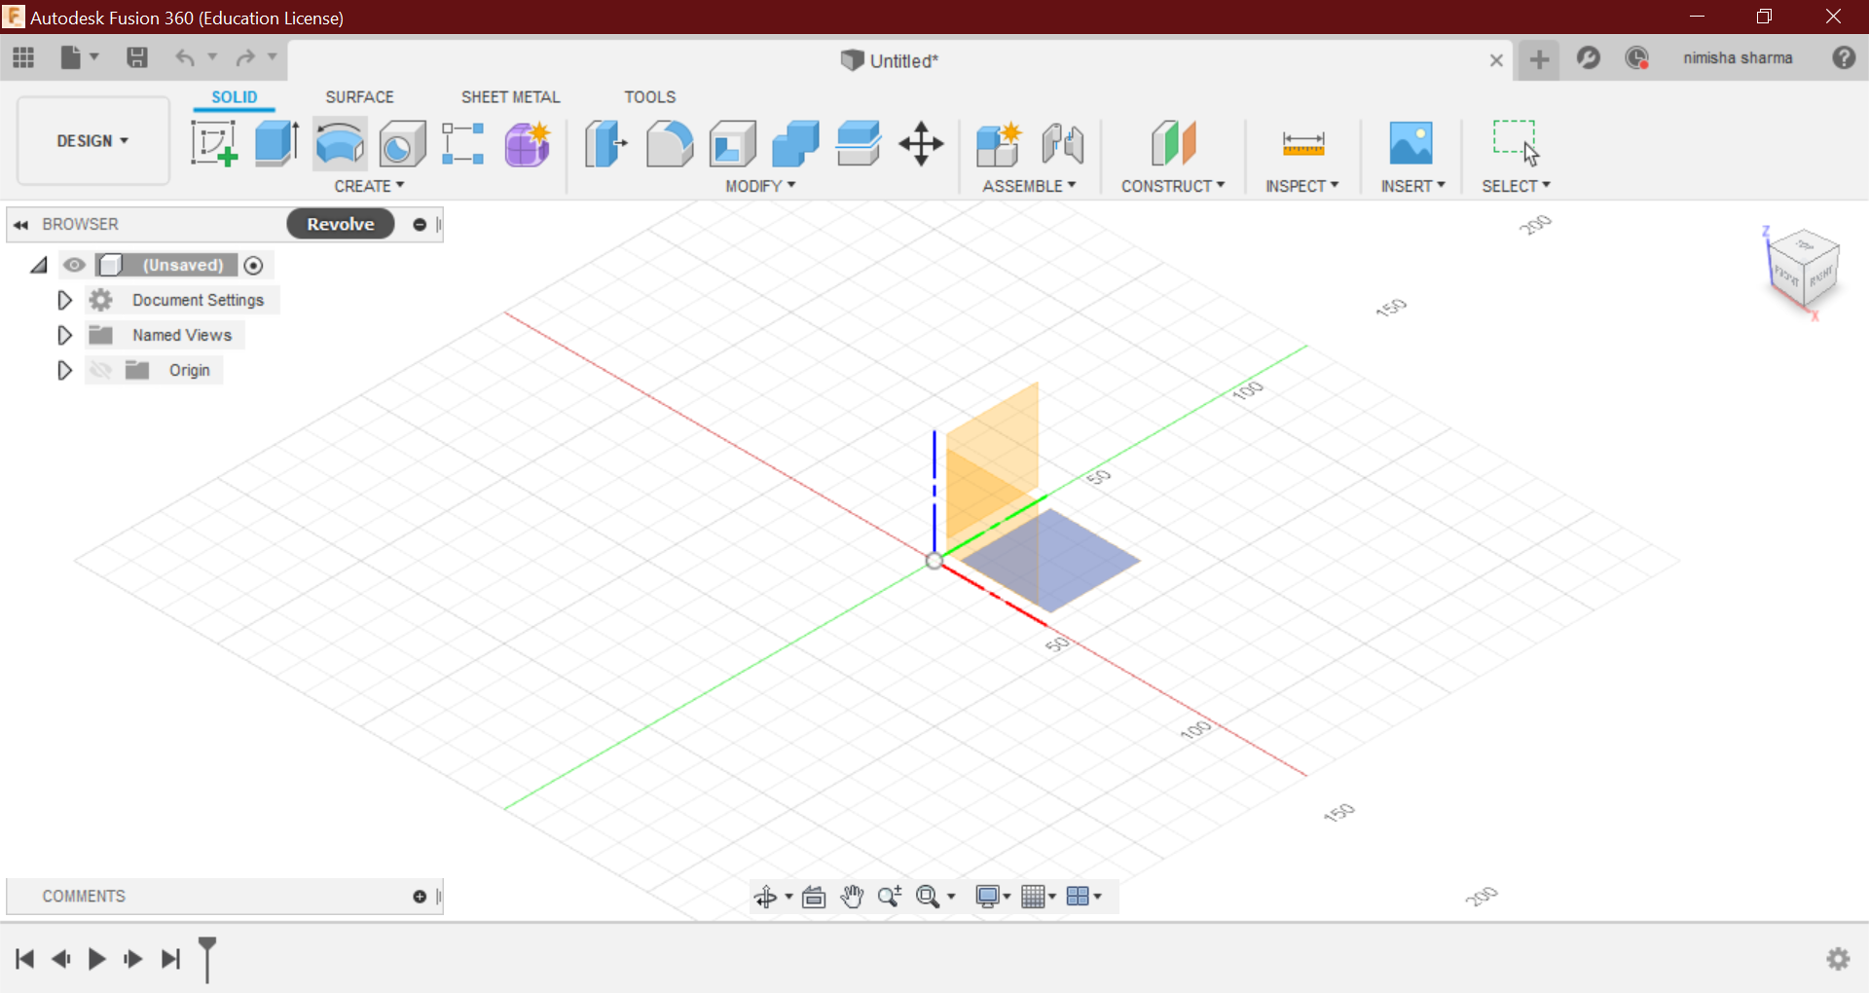Viewport: 1869px width, 993px height.
Task: Select the Hole tool
Action: pyautogui.click(x=402, y=143)
